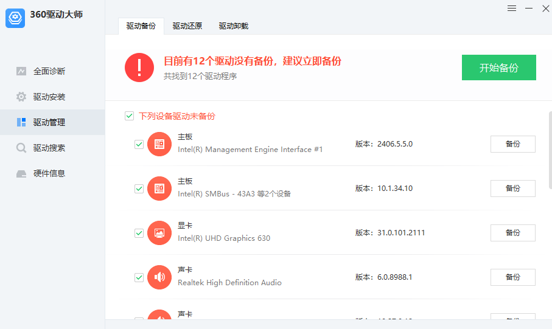Click the 360驱动大师 logo icon
Image resolution: width=552 pixels, height=329 pixels.
click(x=15, y=18)
